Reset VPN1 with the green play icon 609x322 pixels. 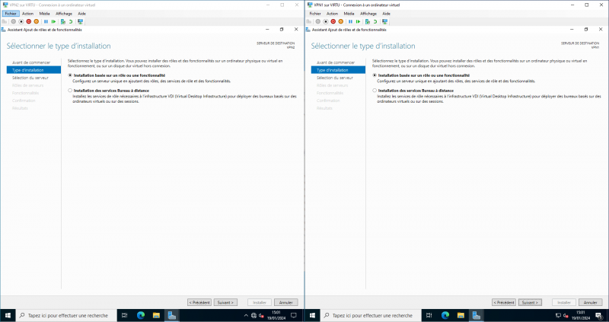coord(358,22)
